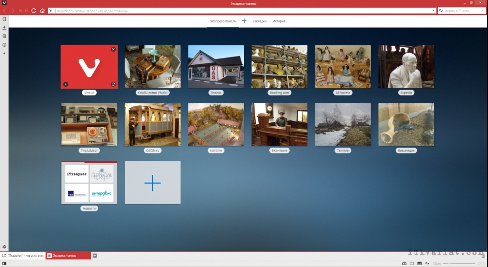
Task: Click the Искать в Яндекс search field
Action: pyautogui.click(x=462, y=11)
